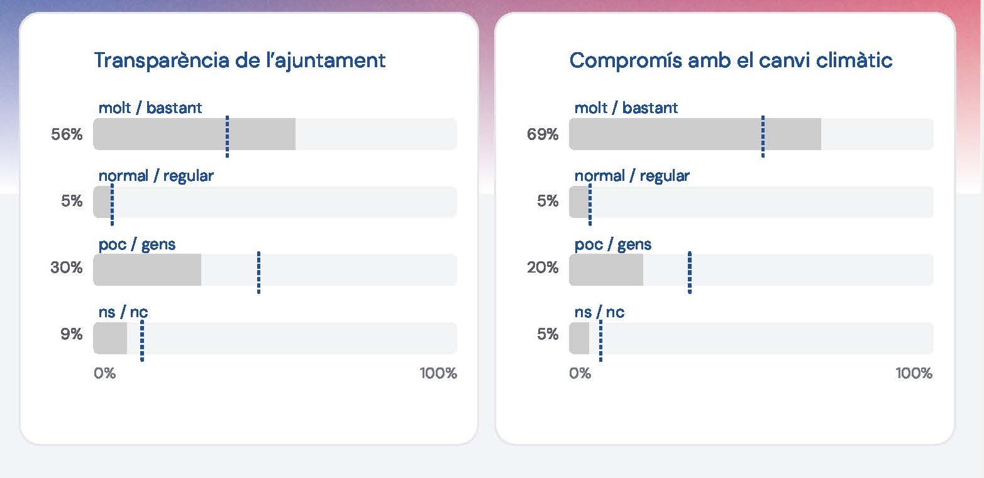Click dotted marker on Transparència poc / gens row

258,272
